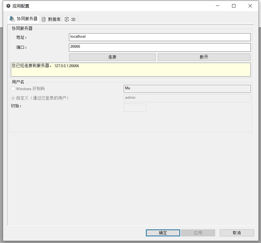Focus the 端口 field showing 26666
Screen dimensions: 261x243
click(x=160, y=47)
